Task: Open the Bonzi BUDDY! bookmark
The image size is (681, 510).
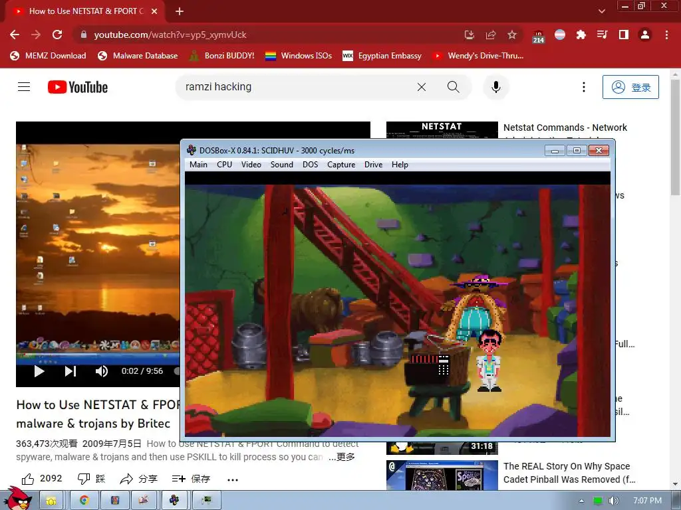Action: tap(222, 56)
